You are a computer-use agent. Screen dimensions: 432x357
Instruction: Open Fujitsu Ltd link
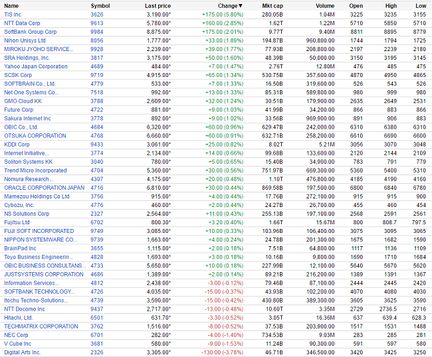pyautogui.click(x=17, y=222)
